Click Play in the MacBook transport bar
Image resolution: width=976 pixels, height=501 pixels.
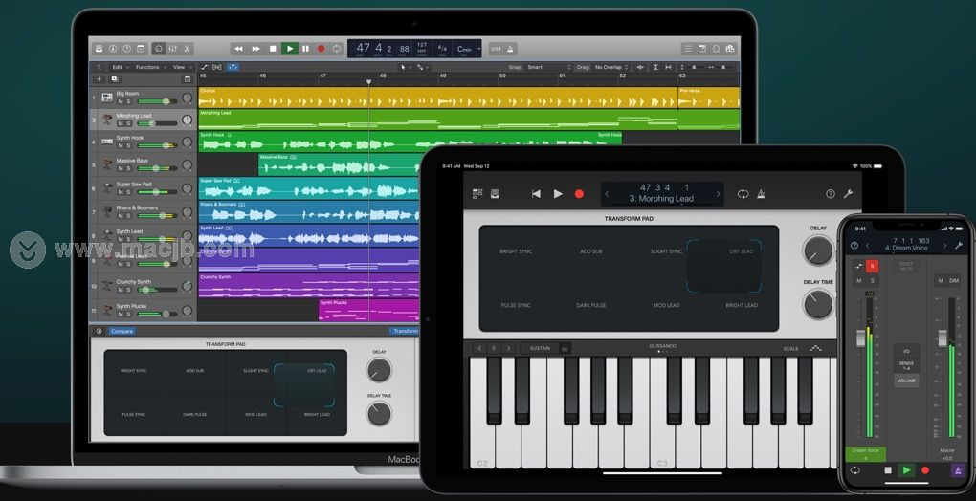click(x=289, y=49)
